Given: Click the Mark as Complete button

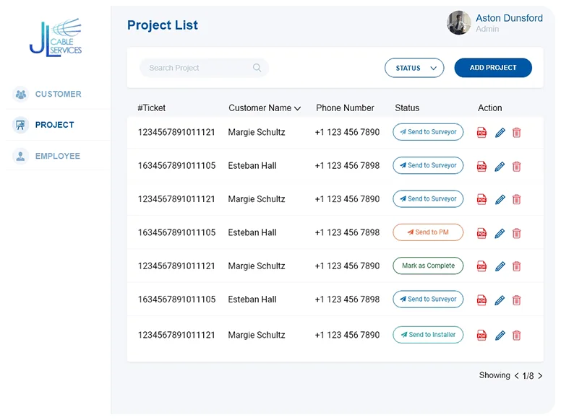Looking at the screenshot, I should coord(428,266).
